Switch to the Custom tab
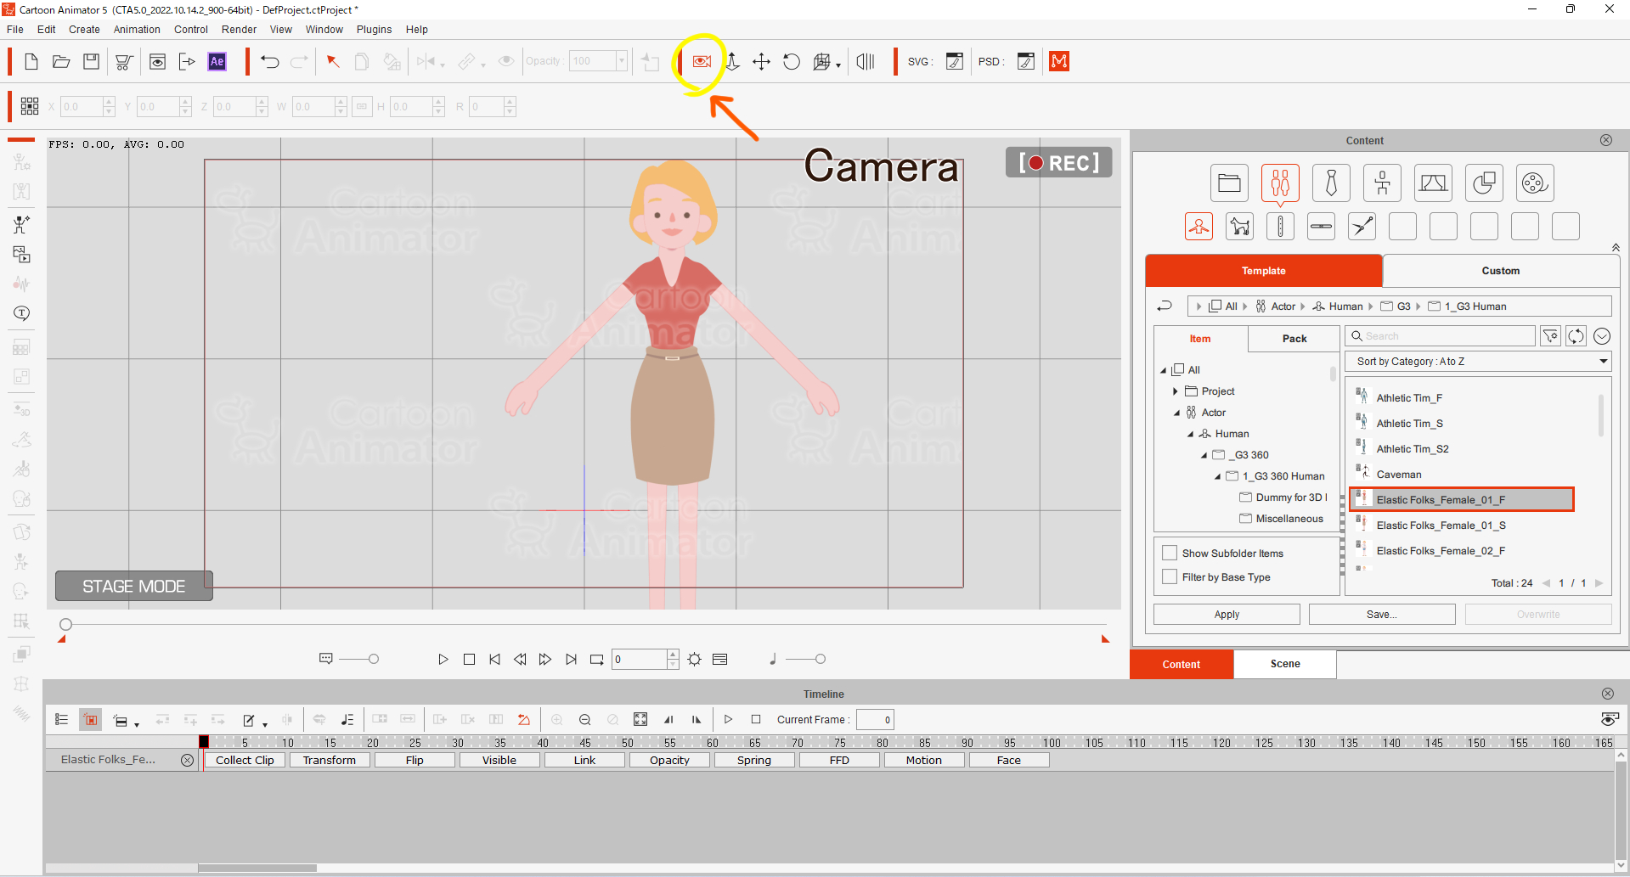1630x877 pixels. pos(1500,270)
